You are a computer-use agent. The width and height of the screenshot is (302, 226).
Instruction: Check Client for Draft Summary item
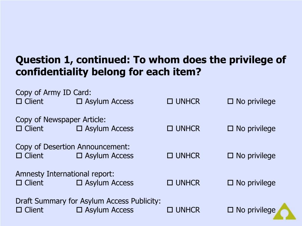[19, 210]
